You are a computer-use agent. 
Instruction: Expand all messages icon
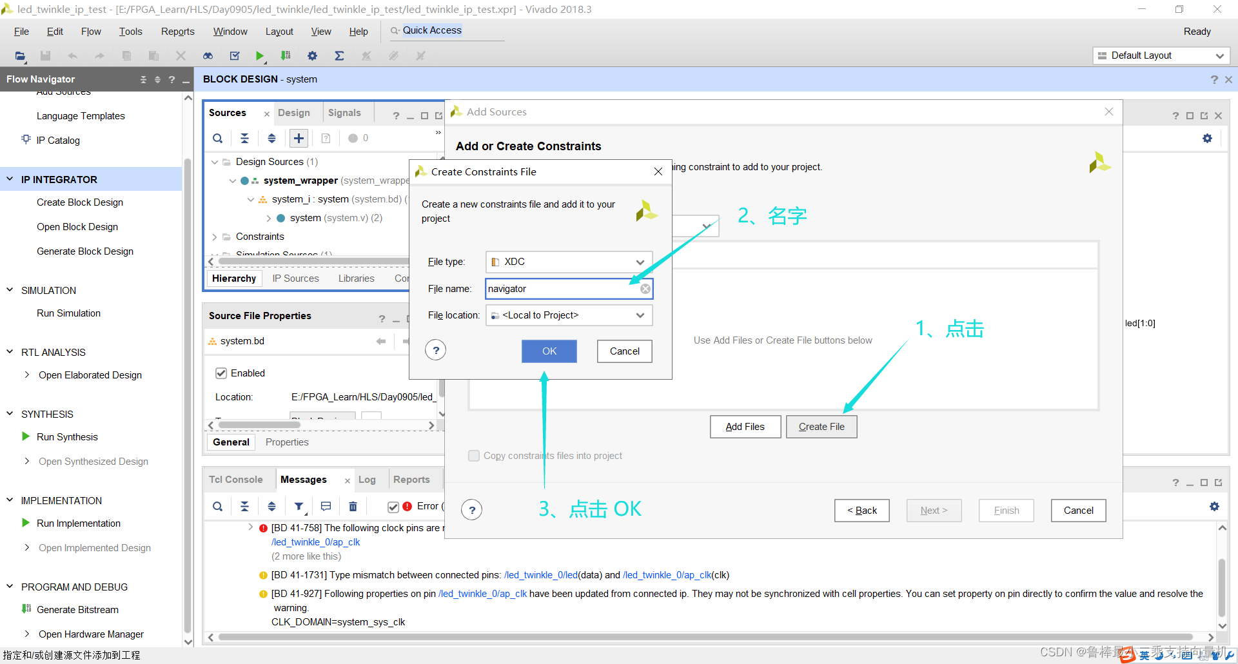tap(271, 507)
